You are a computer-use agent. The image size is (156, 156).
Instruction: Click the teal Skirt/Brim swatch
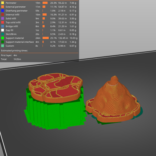point(2,34)
